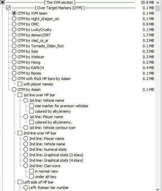Check 1st line over HP bar
Image resolution: width=162 pixels, height=191 pixels.
coord(20,95)
